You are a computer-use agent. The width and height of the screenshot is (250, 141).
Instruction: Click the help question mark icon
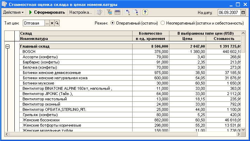145,12
